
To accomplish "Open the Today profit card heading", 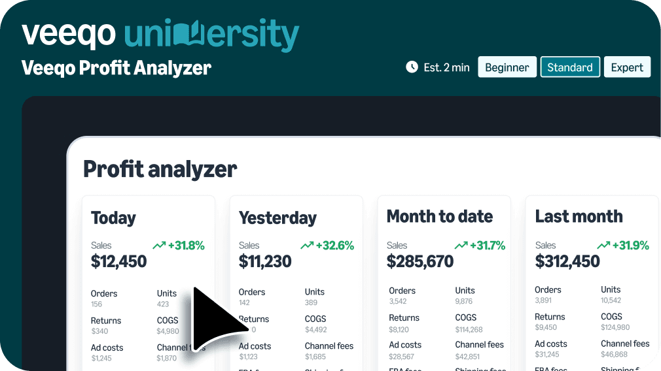I will click(113, 218).
